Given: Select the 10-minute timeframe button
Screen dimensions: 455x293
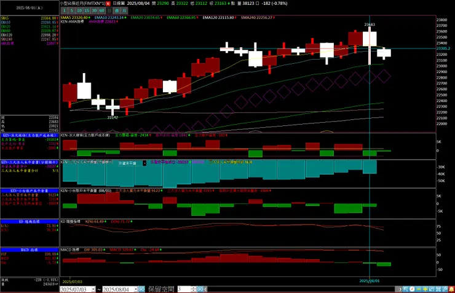Looking at the screenshot, I should point(79,10).
